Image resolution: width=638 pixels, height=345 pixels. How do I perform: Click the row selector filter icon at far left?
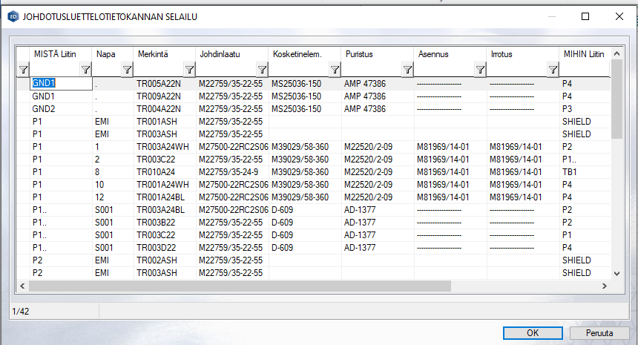click(23, 70)
